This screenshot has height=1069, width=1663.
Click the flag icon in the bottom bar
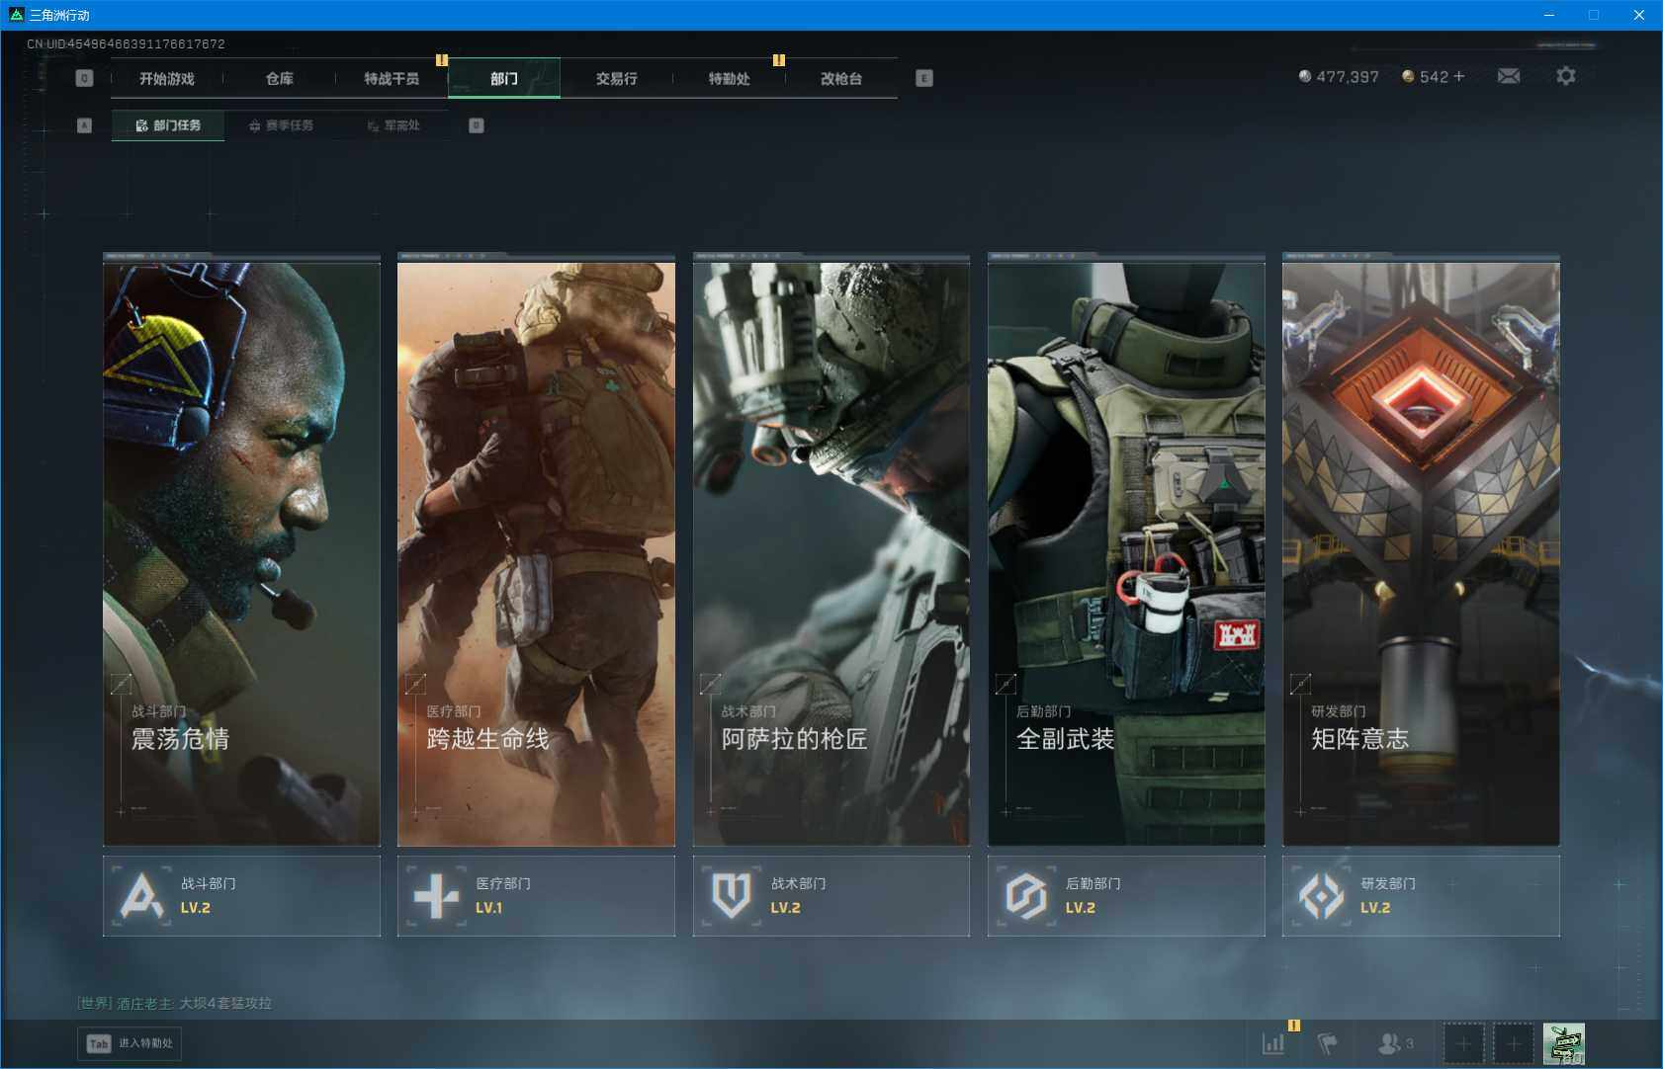tap(1328, 1043)
